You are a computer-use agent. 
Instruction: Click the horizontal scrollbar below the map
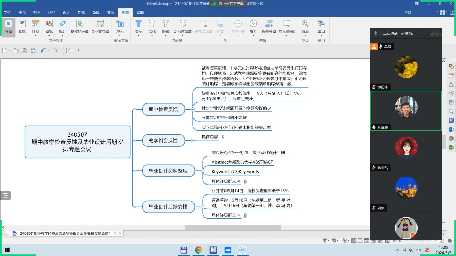233,228
